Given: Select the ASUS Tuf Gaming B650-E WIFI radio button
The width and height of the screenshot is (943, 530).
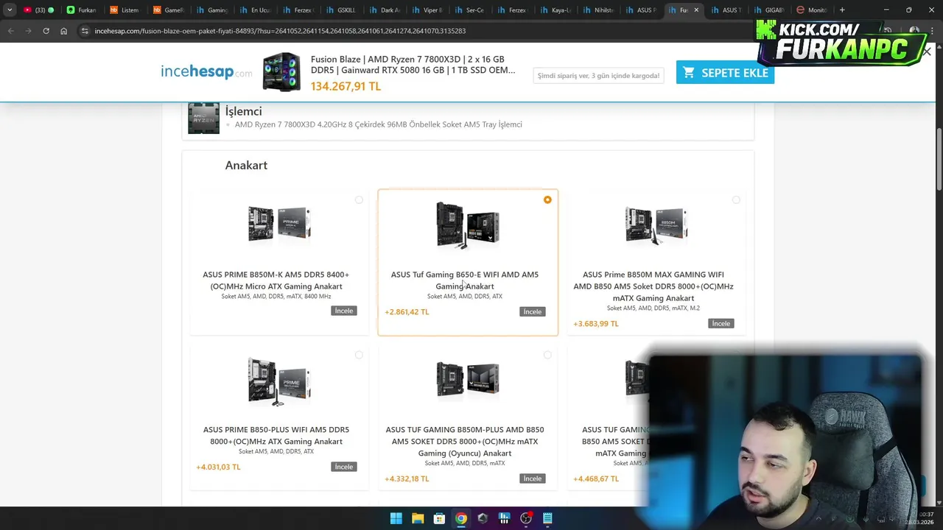Looking at the screenshot, I should [547, 199].
